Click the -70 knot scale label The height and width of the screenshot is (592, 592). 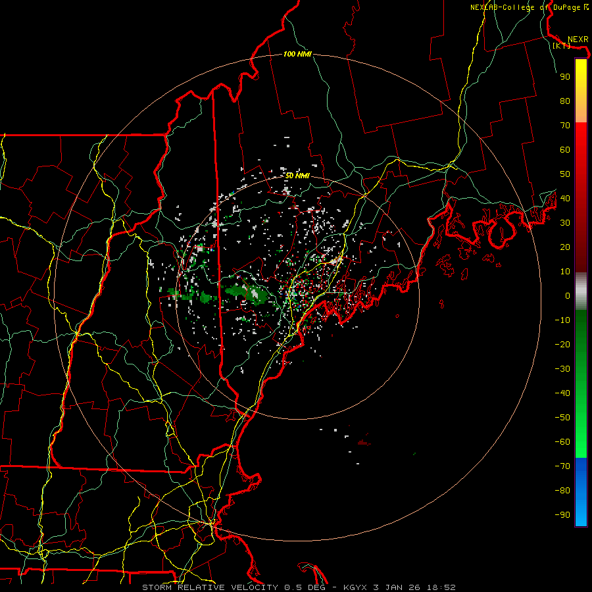coord(562,466)
